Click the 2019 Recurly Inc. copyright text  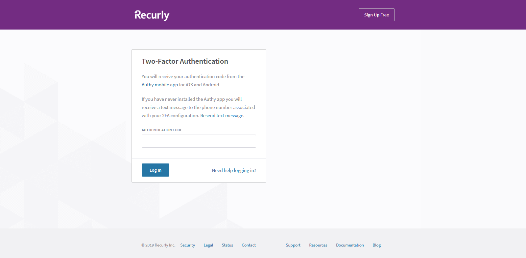click(x=158, y=245)
